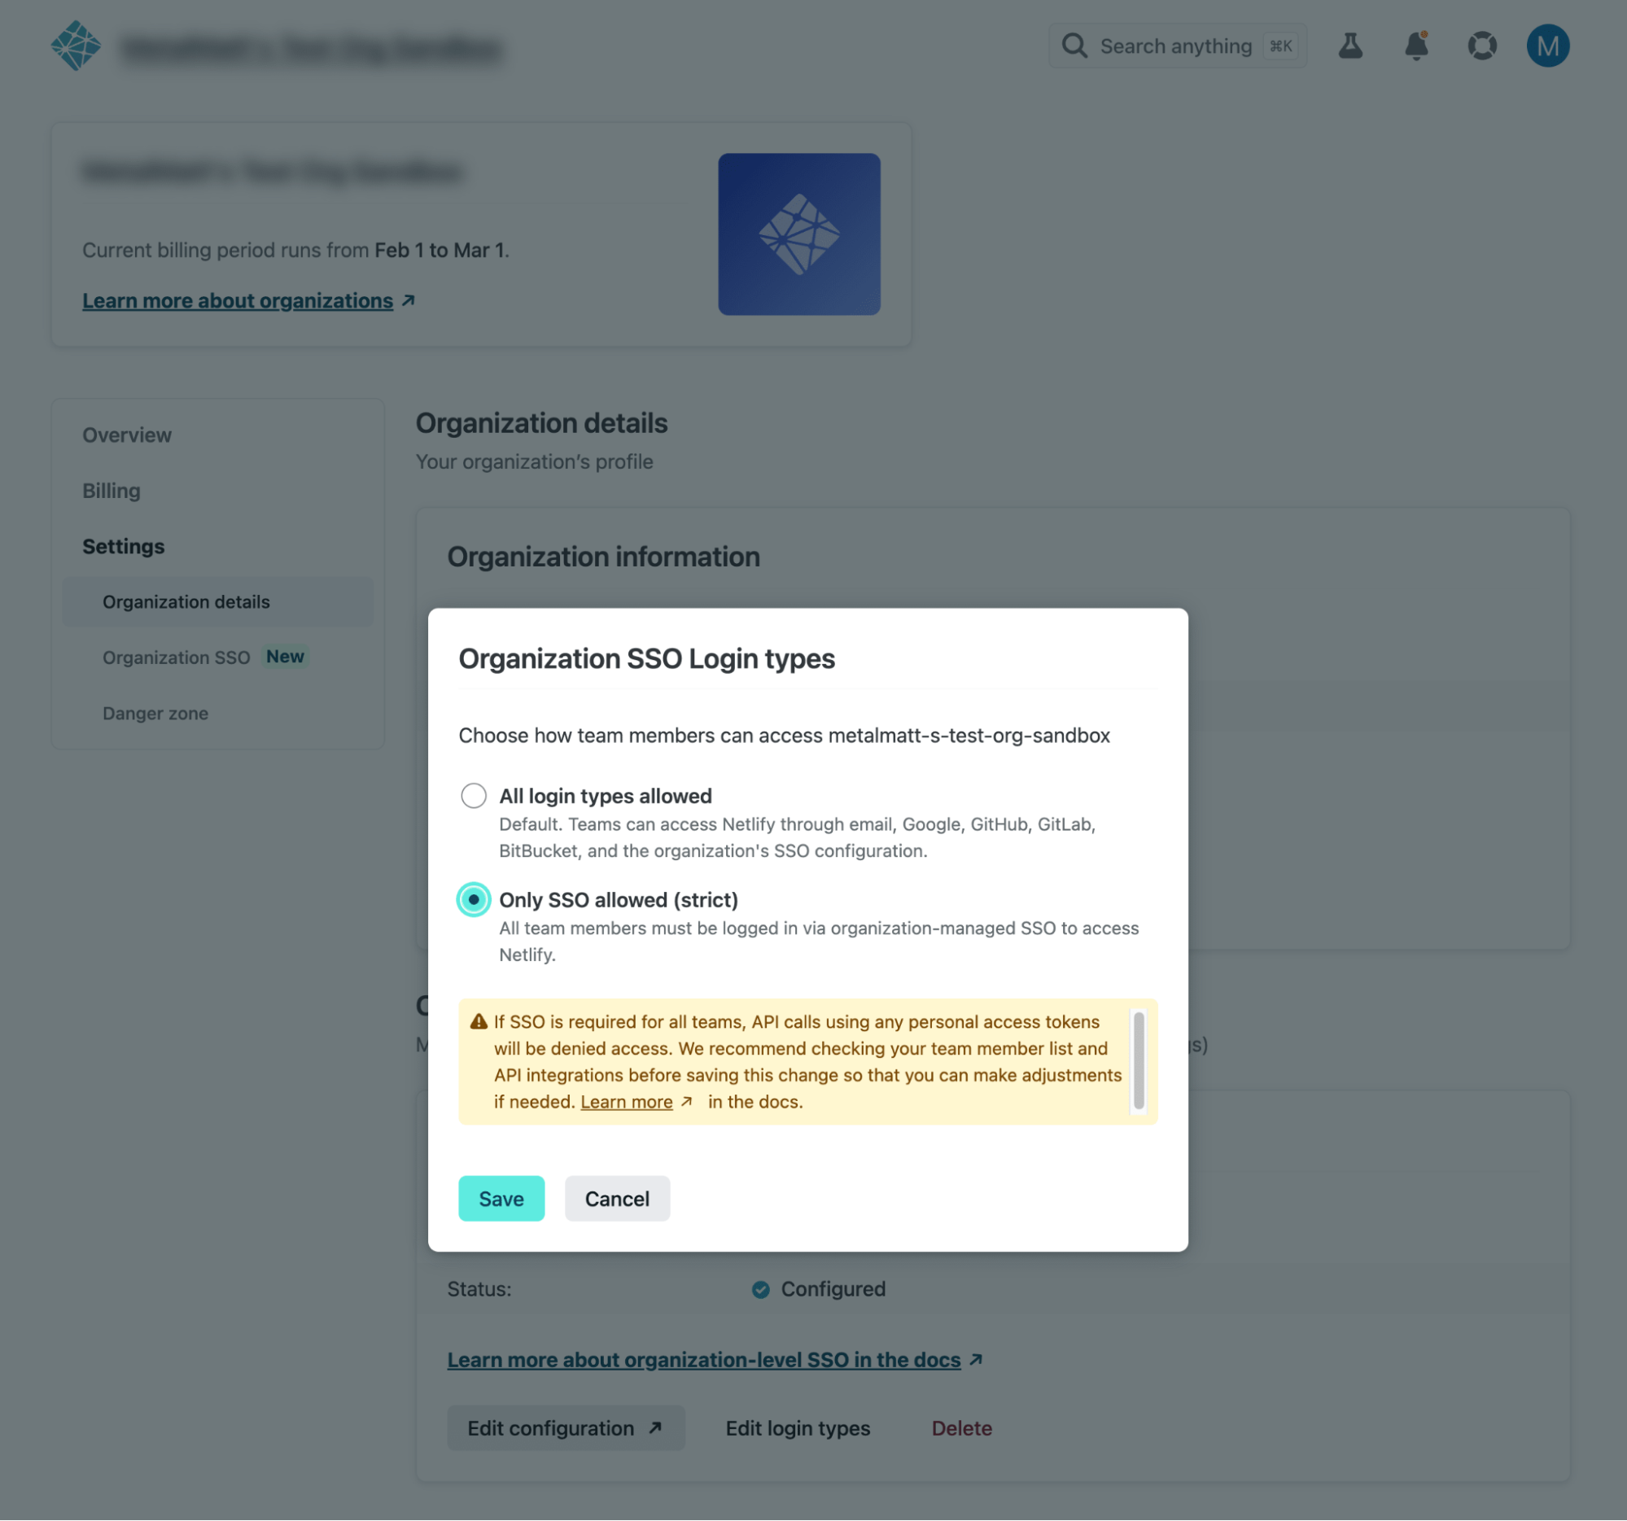Select All login types allowed radio button

pos(473,795)
